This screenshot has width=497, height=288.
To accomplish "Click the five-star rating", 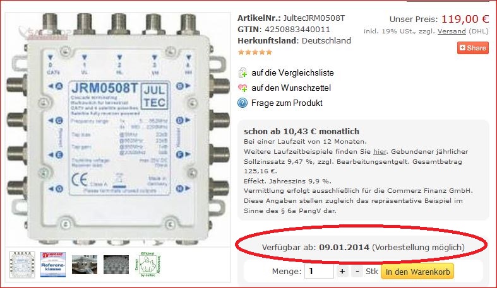I will (255, 52).
